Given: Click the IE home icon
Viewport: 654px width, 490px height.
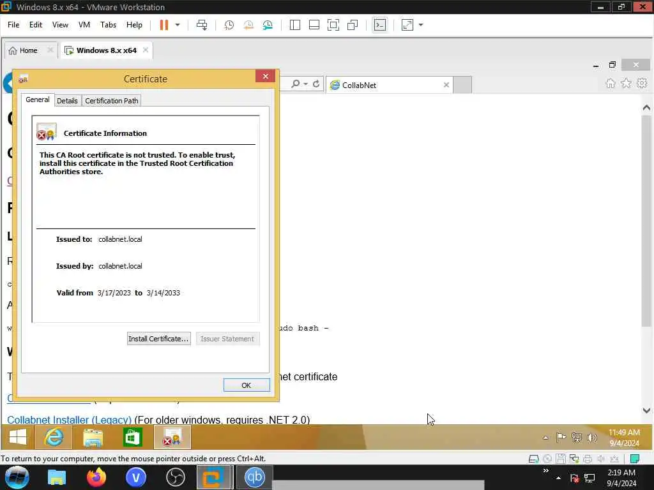Looking at the screenshot, I should pyautogui.click(x=610, y=84).
